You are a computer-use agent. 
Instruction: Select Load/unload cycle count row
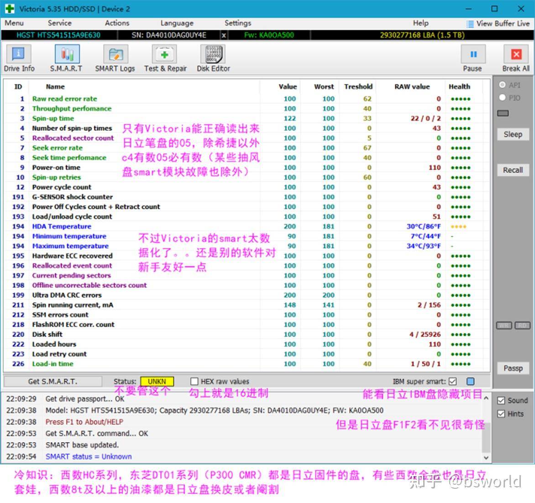coord(247,216)
